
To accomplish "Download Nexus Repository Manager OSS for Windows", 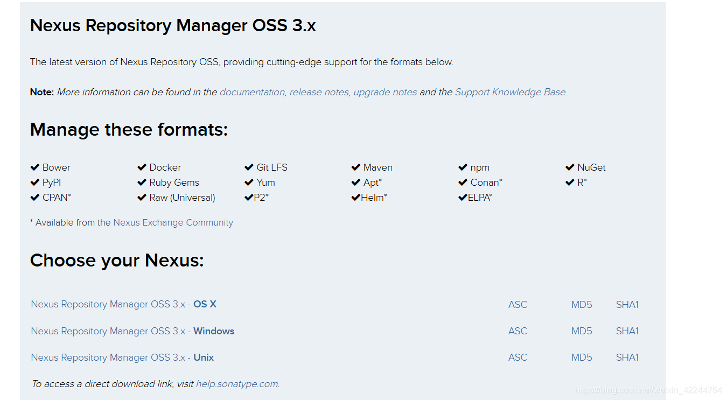I will (132, 331).
